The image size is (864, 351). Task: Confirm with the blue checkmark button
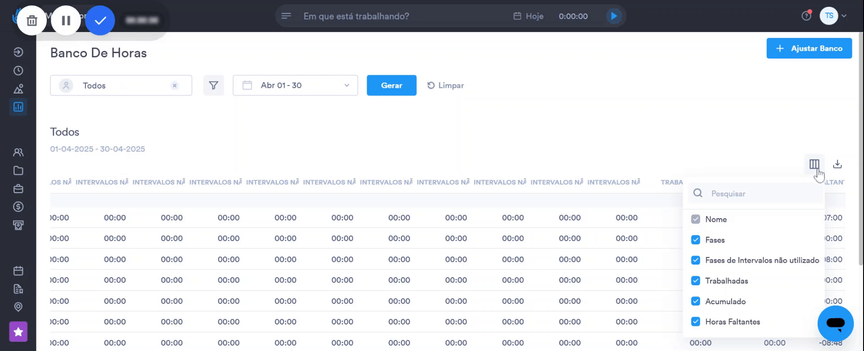pos(100,20)
